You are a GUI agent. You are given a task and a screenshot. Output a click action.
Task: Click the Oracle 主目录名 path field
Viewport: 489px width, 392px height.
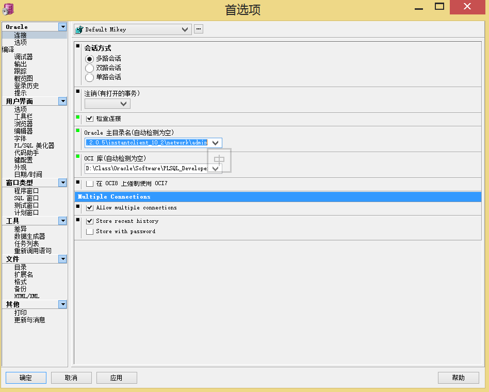(x=147, y=143)
